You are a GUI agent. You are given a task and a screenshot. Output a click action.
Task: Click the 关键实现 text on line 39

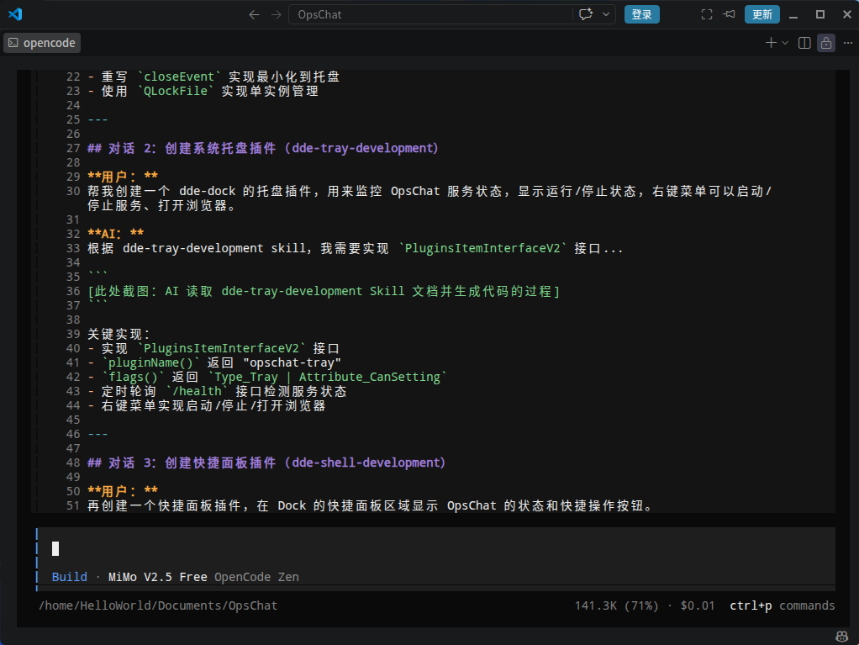coord(119,334)
